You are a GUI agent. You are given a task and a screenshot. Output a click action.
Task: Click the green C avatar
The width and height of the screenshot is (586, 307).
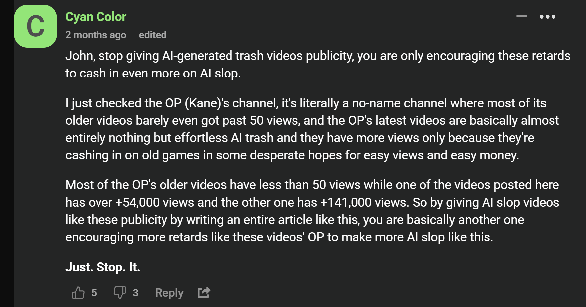(x=35, y=26)
